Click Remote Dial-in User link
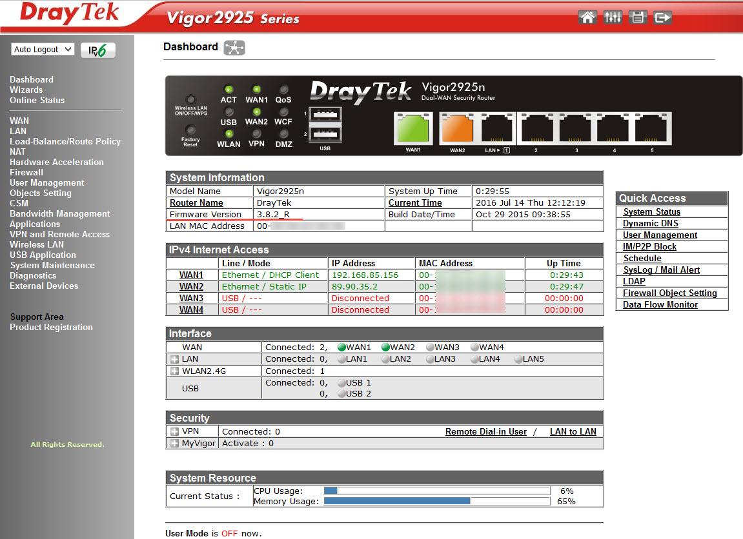This screenshot has width=743, height=539. click(485, 431)
